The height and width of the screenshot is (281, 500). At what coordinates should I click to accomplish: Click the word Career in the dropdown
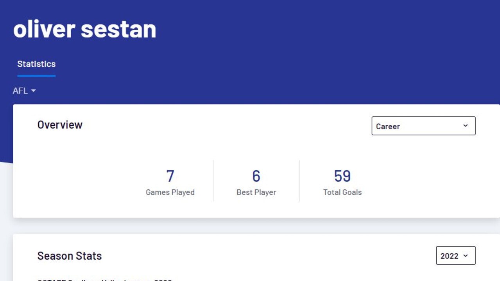[388, 126]
